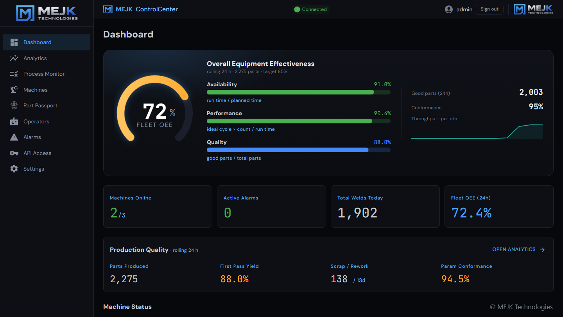Click the green Connected status dot

[x=297, y=9]
